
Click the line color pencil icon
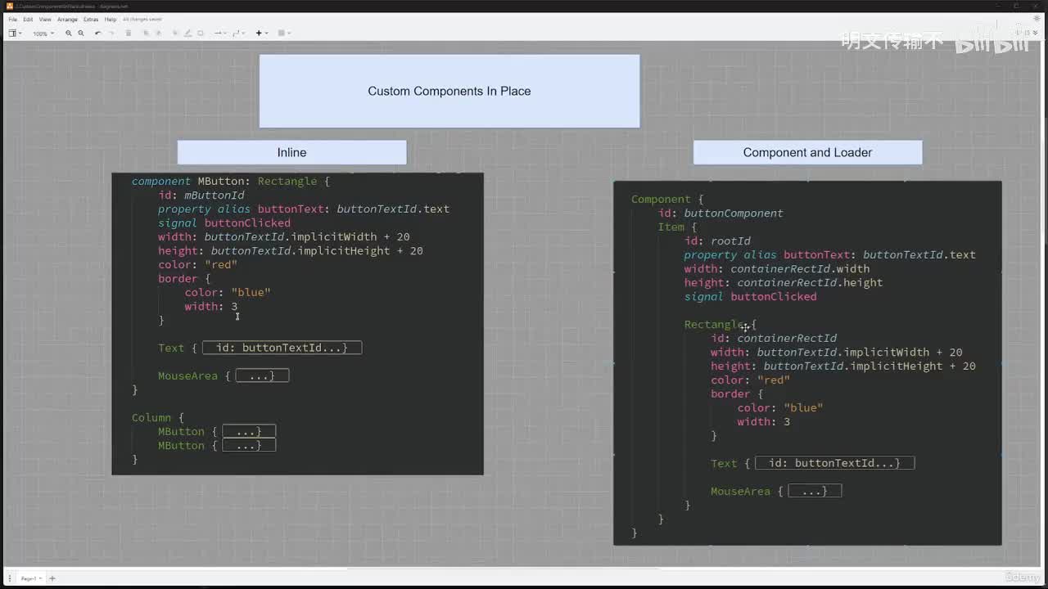click(x=188, y=33)
